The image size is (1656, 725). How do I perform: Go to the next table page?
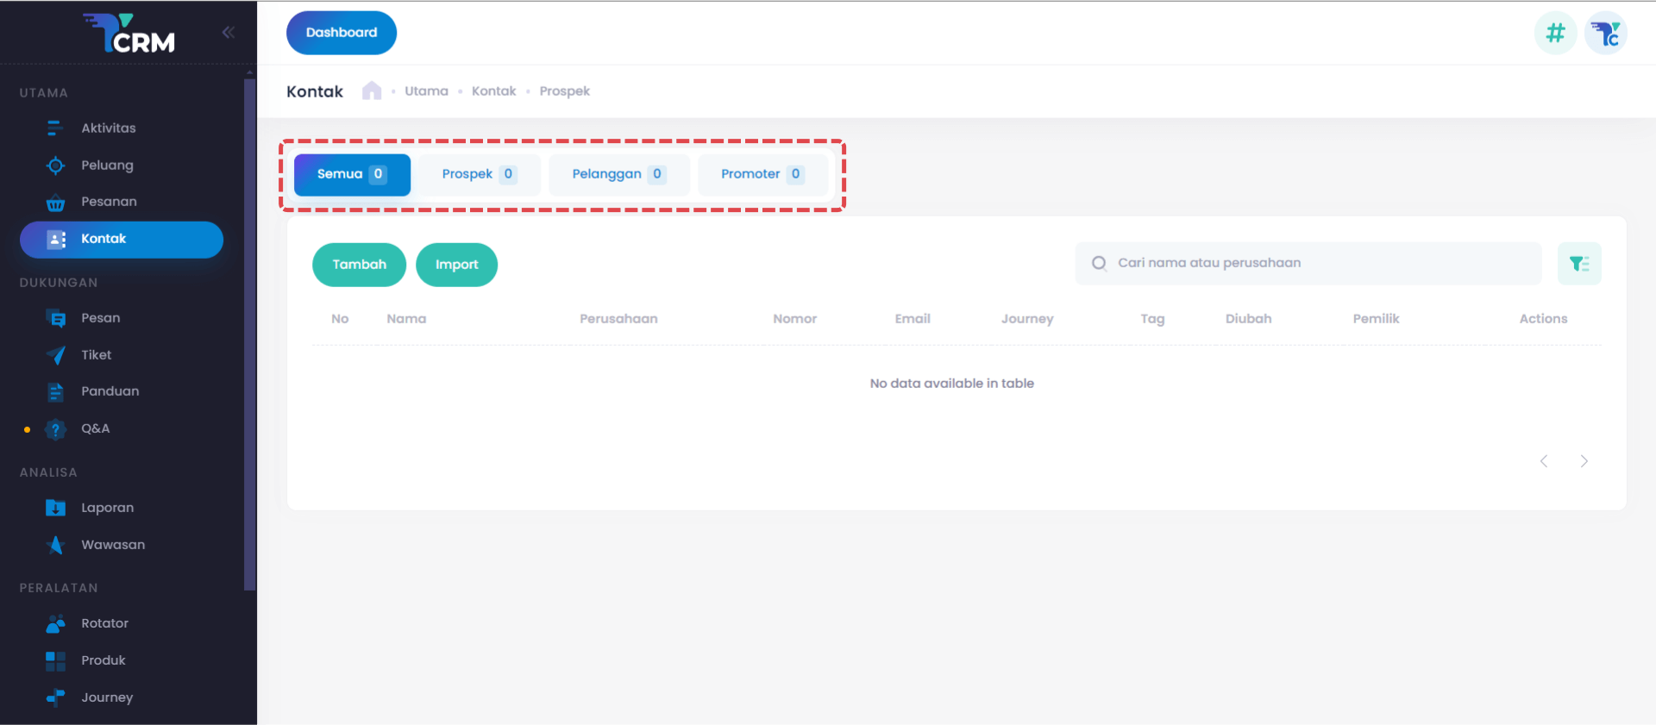1584,461
